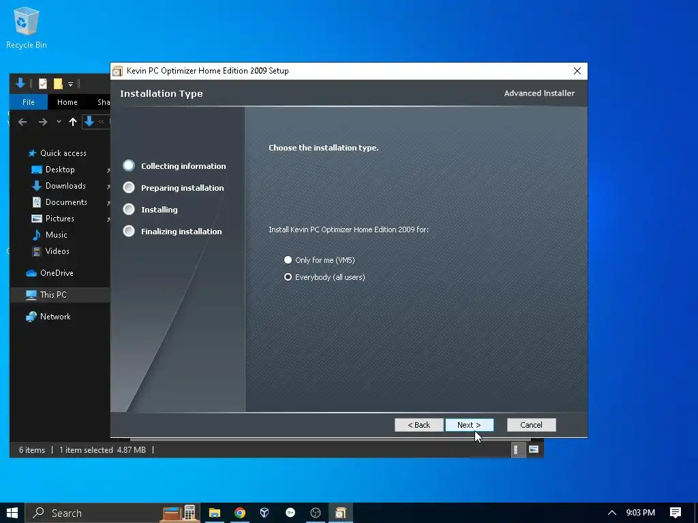The width and height of the screenshot is (698, 523).
Task: Click the address bar download folder icon
Action: pyautogui.click(x=89, y=121)
